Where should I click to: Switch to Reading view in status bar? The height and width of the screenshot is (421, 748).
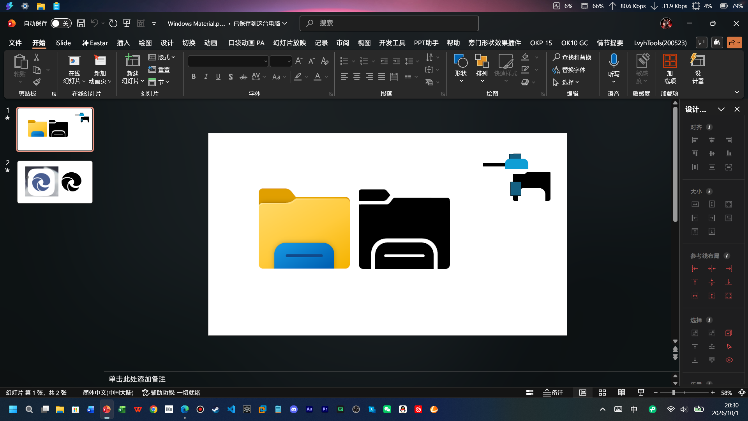[621, 393]
